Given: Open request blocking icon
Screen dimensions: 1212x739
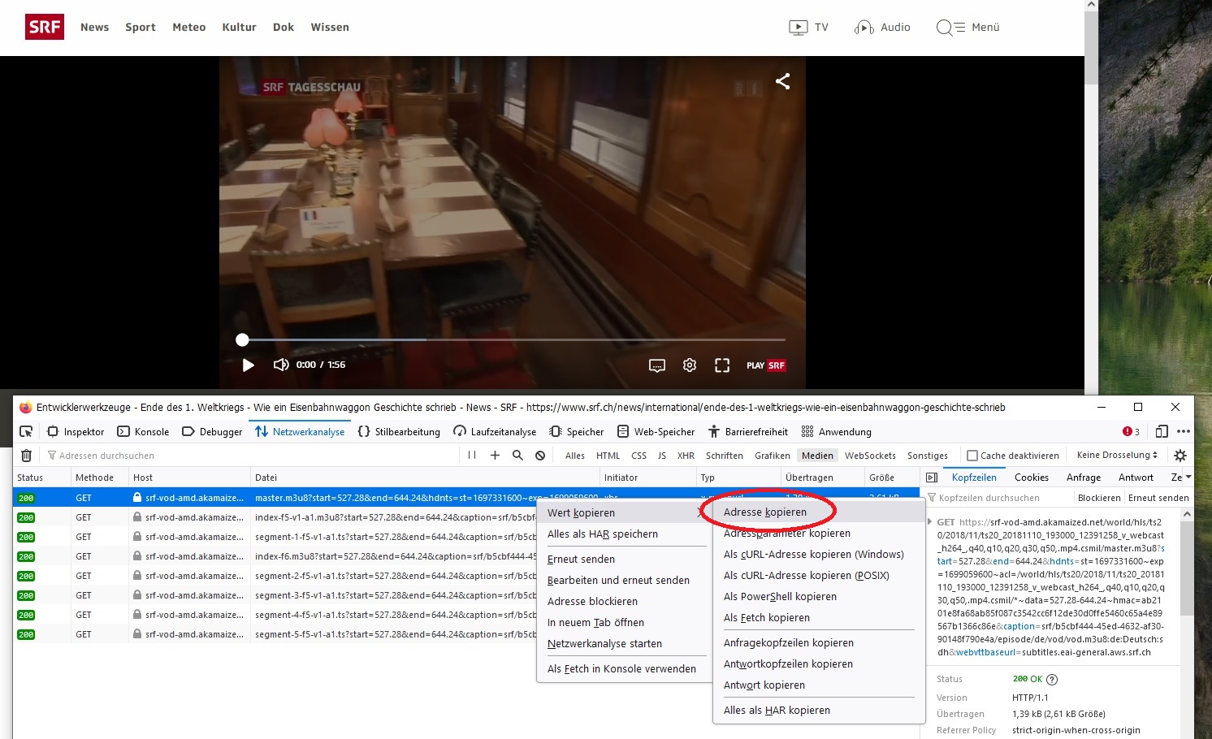Looking at the screenshot, I should pyautogui.click(x=540, y=456).
